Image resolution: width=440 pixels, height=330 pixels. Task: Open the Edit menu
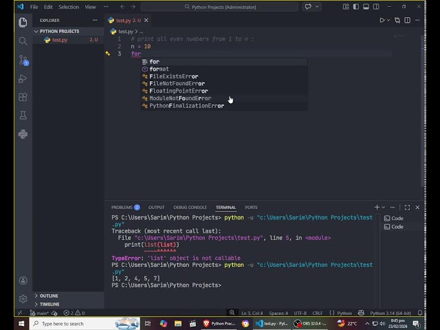pos(48,7)
